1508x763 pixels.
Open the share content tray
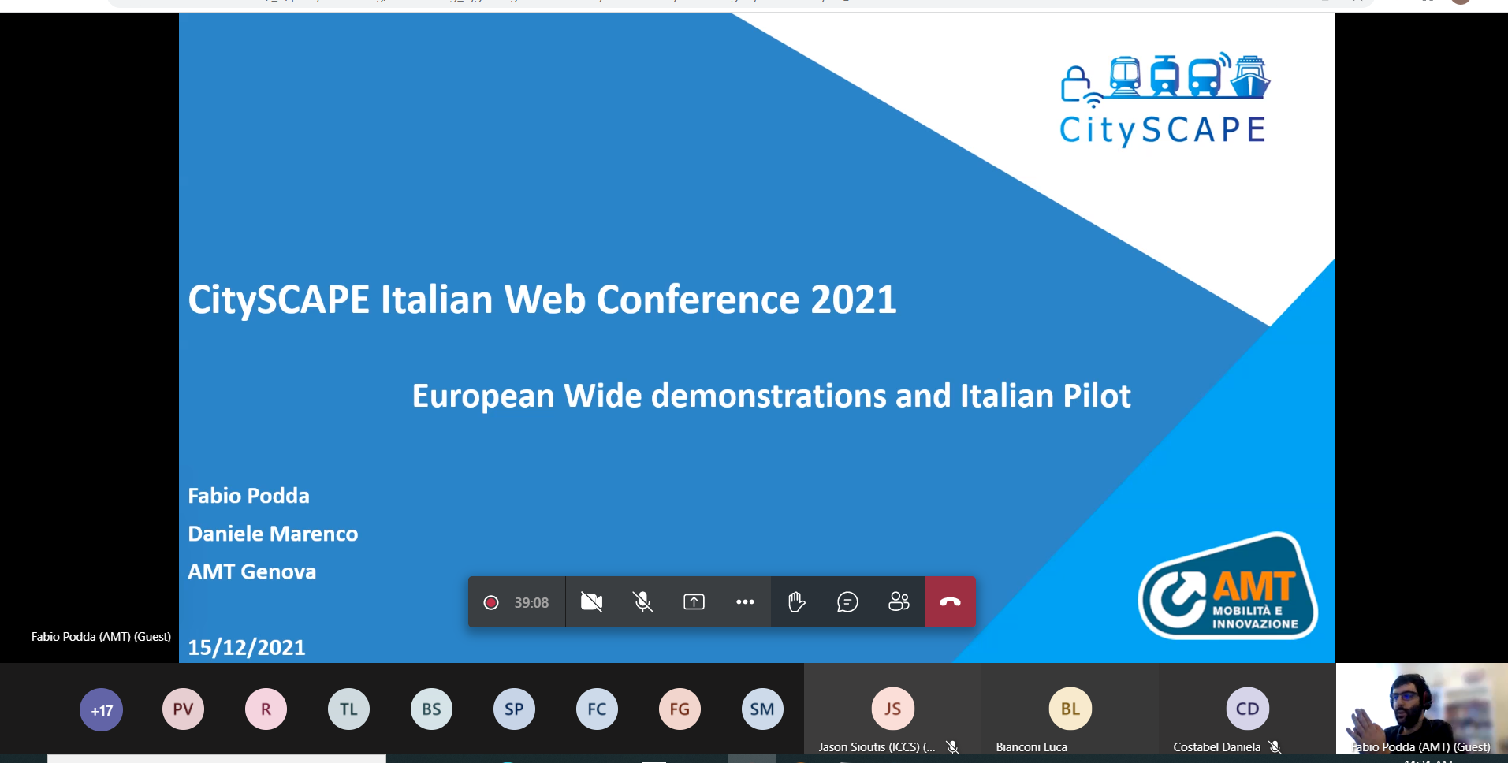click(694, 602)
